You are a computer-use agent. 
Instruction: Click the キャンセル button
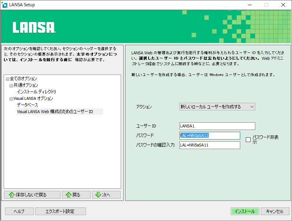point(275,211)
